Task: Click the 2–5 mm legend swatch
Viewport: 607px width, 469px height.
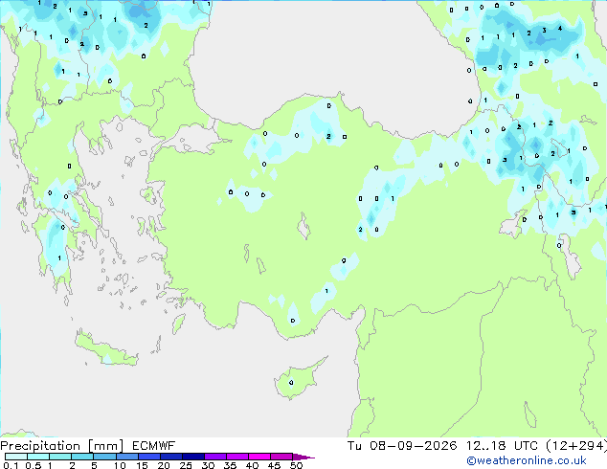Action: pyautogui.click(x=83, y=457)
